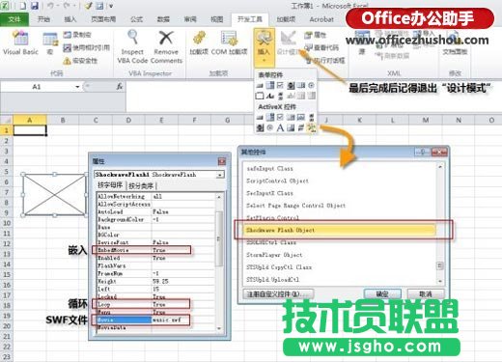Open control 属性 from the ribbon
The image size is (502, 362).
click(316, 35)
